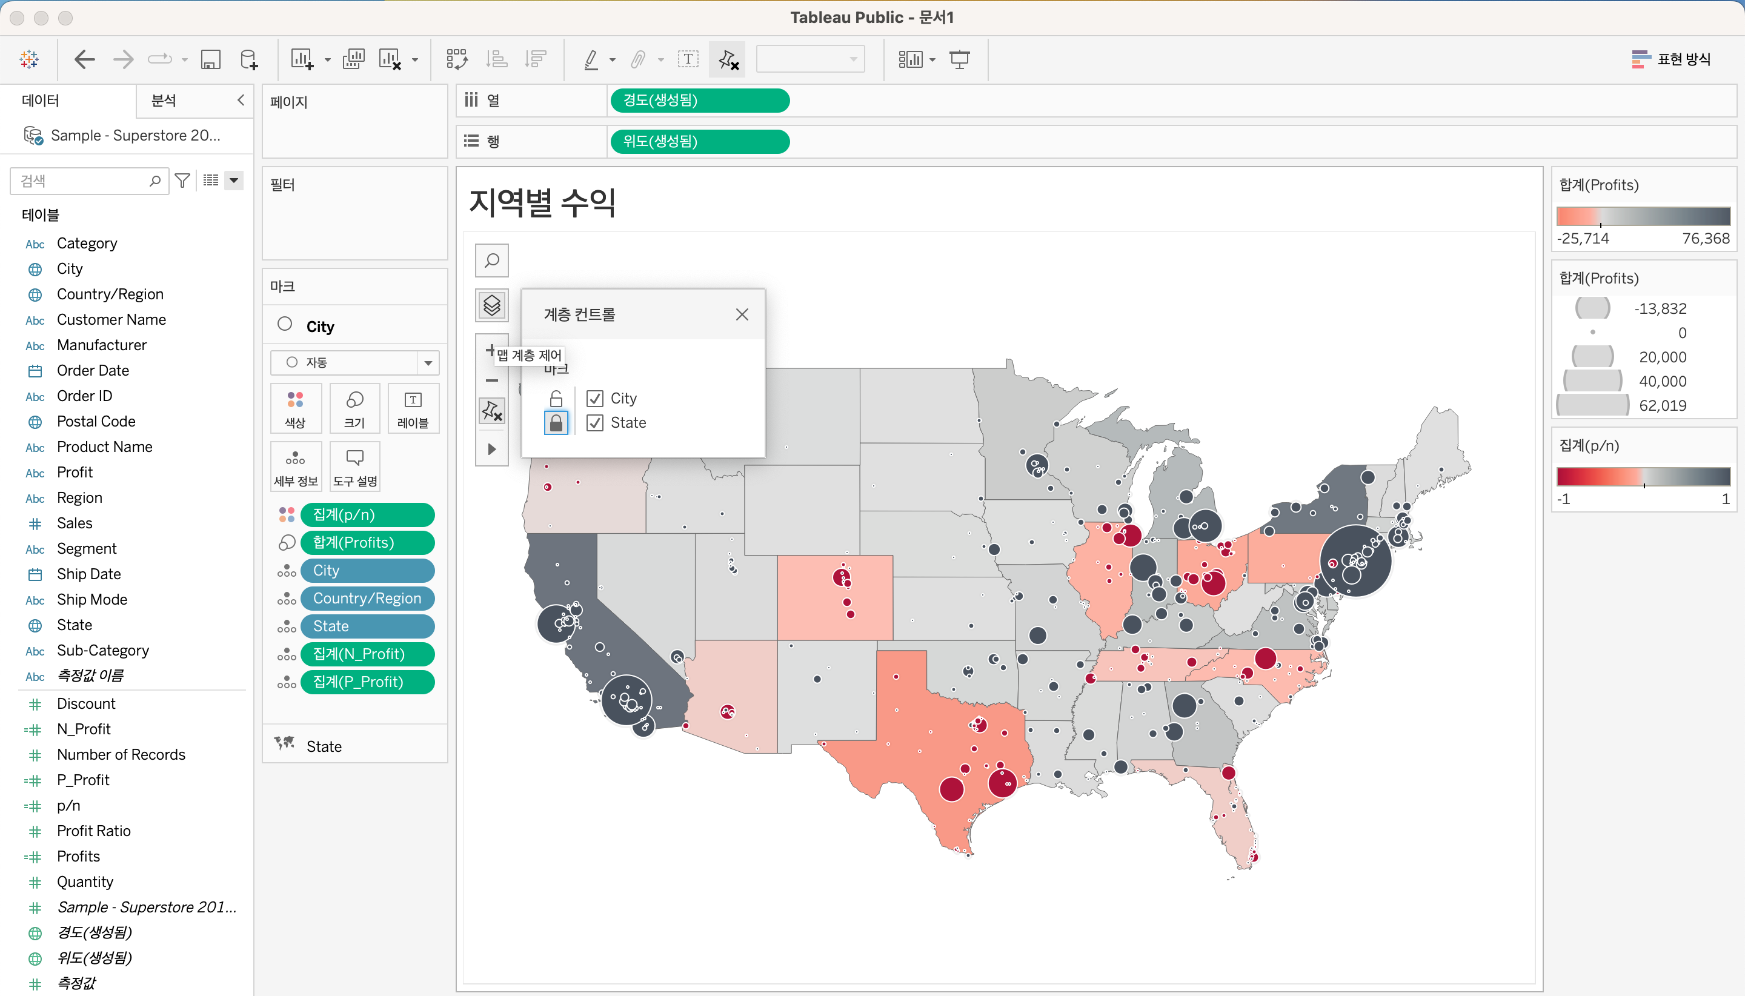The height and width of the screenshot is (996, 1745).
Task: Click the 경도(생성됨) pill in columns
Action: point(700,101)
